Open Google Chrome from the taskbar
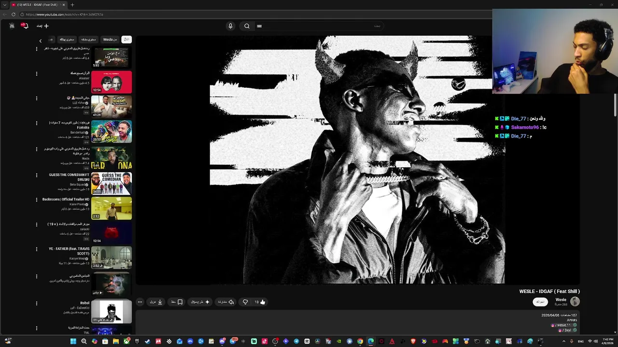The width and height of the screenshot is (618, 347). coord(360,341)
